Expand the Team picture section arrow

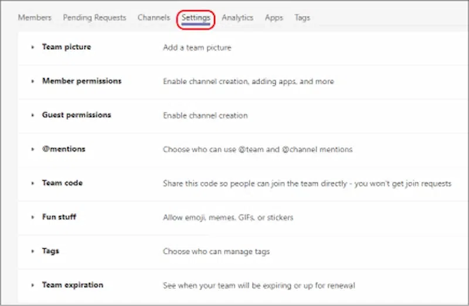(x=33, y=47)
